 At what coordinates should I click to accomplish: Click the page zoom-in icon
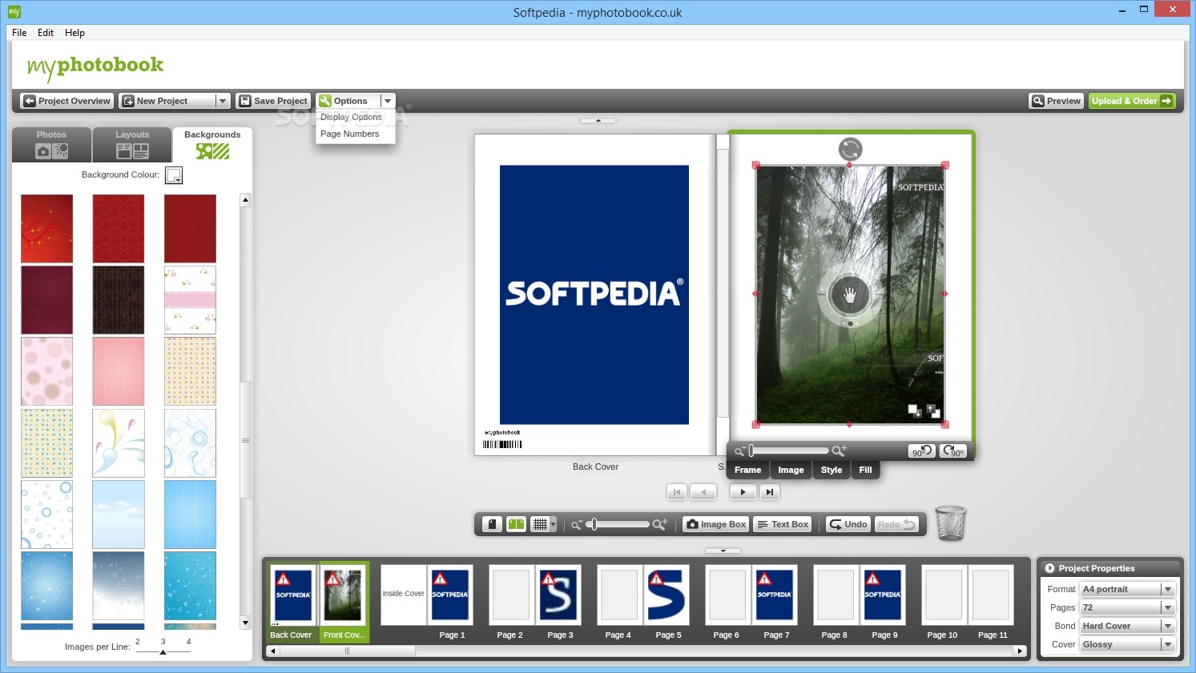[659, 524]
